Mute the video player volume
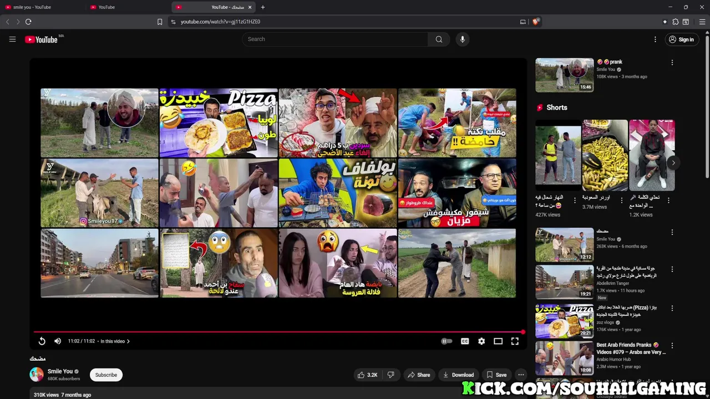Image resolution: width=710 pixels, height=399 pixels. [57, 341]
